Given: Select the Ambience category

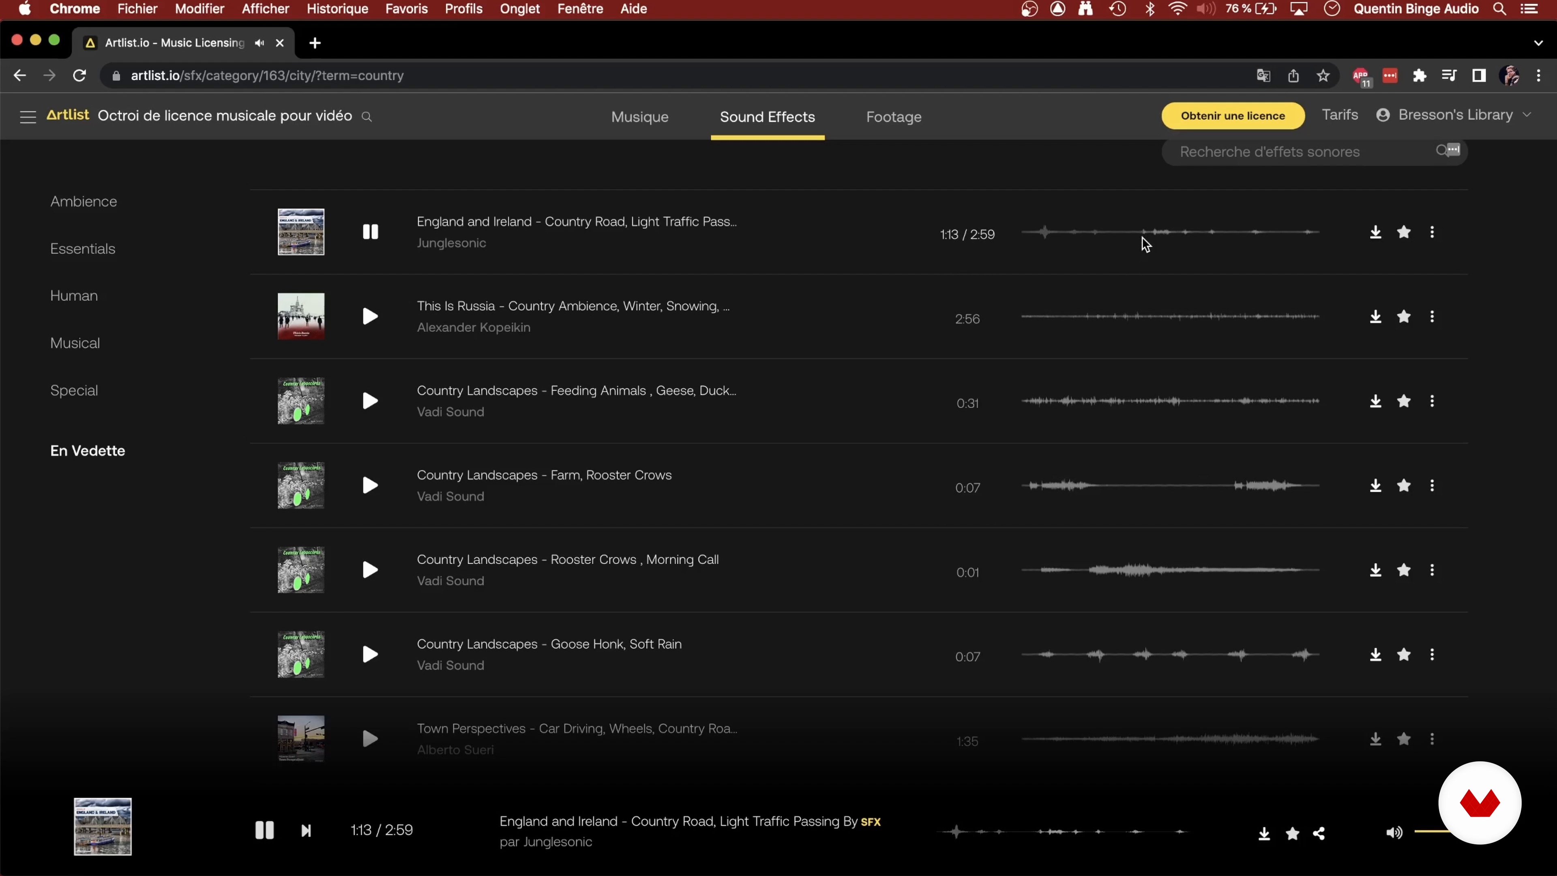Looking at the screenshot, I should point(84,201).
